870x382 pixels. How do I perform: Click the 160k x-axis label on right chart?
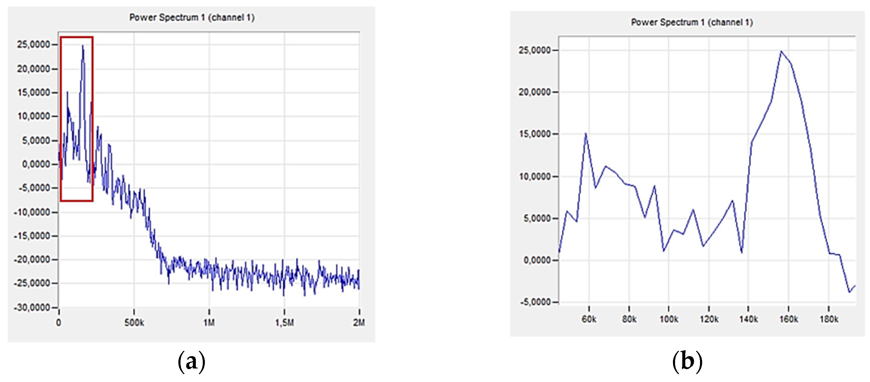pos(788,319)
